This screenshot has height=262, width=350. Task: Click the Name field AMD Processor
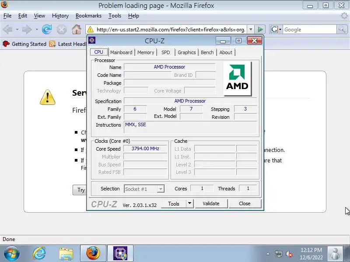169,67
